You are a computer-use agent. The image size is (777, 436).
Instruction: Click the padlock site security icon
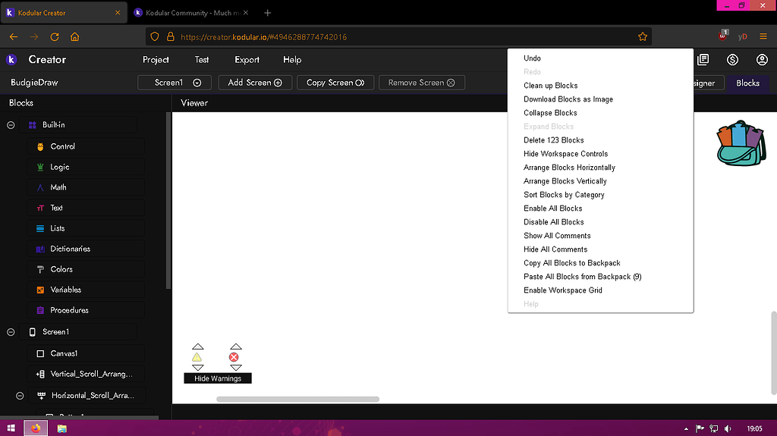pyautogui.click(x=171, y=36)
